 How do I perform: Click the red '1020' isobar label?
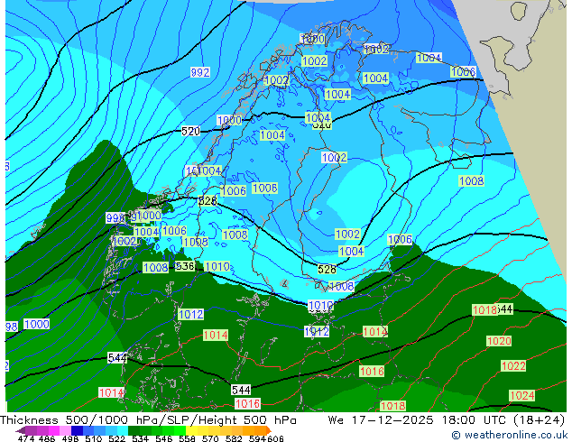[x=499, y=341]
